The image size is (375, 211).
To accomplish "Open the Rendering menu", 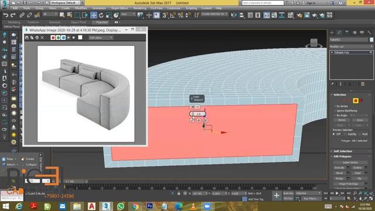I will point(139,8).
